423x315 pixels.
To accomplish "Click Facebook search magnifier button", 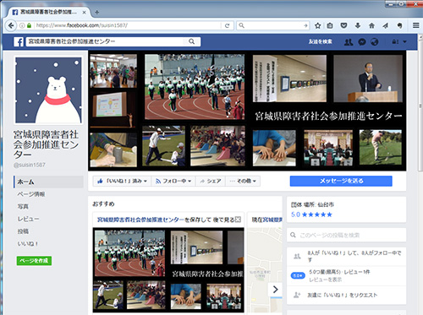I will [x=191, y=41].
